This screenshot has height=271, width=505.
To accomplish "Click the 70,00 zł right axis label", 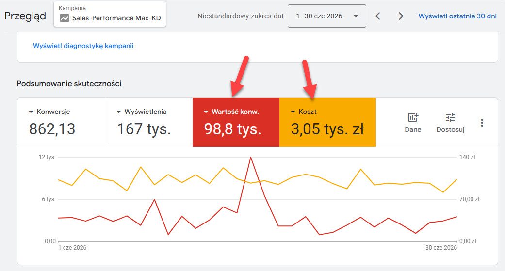I will (469, 199).
